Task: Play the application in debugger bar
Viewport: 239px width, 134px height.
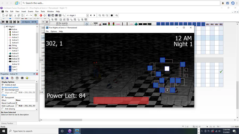Action: [18, 22]
